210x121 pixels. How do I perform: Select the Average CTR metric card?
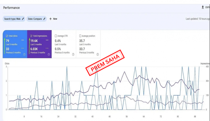point(64,44)
